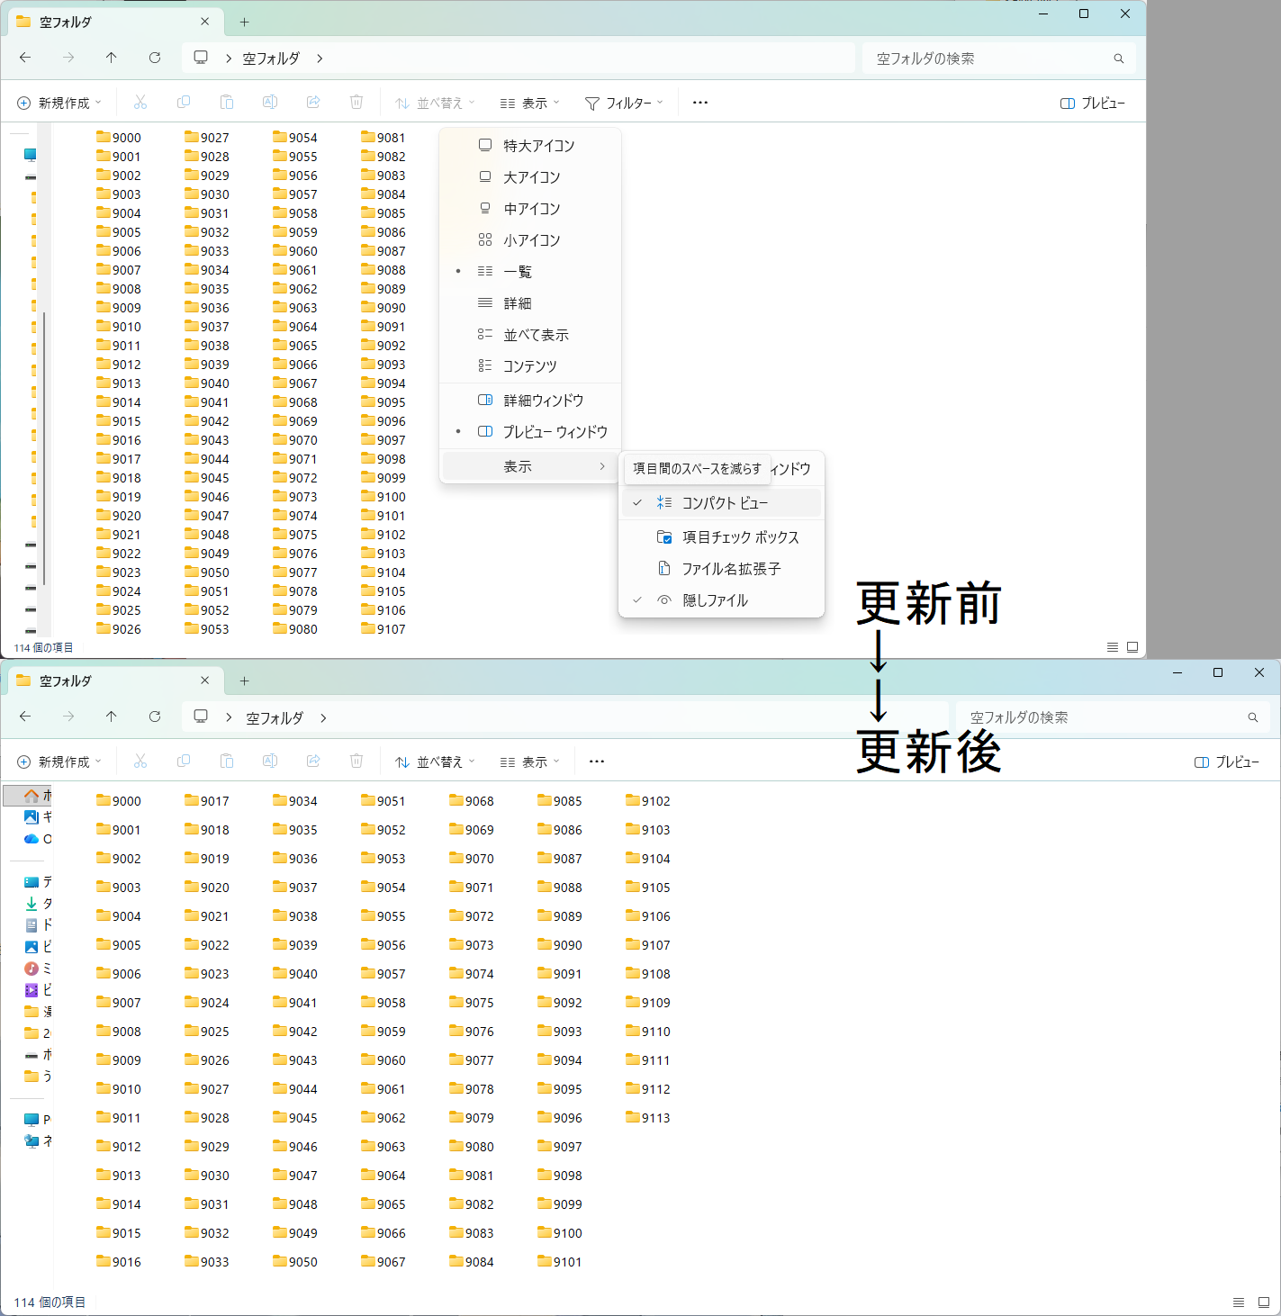Click 空フォルダ breadcrumb in upper address bar

coord(271,59)
